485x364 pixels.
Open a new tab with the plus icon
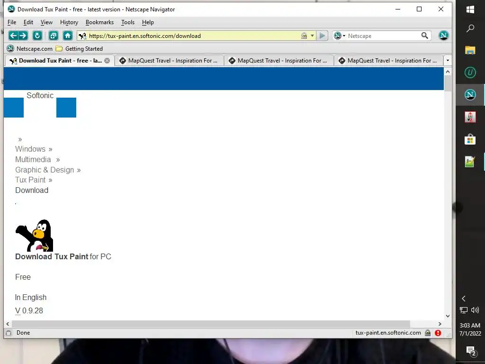point(53,36)
